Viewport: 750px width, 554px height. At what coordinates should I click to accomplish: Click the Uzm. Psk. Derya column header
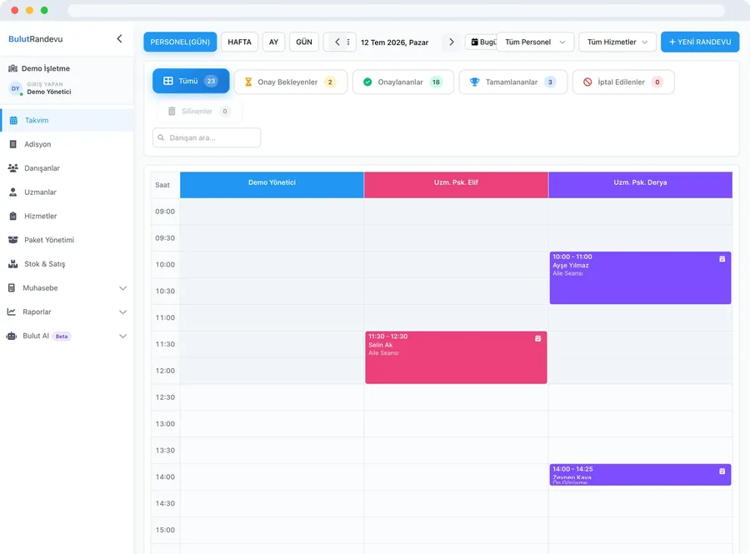click(640, 184)
